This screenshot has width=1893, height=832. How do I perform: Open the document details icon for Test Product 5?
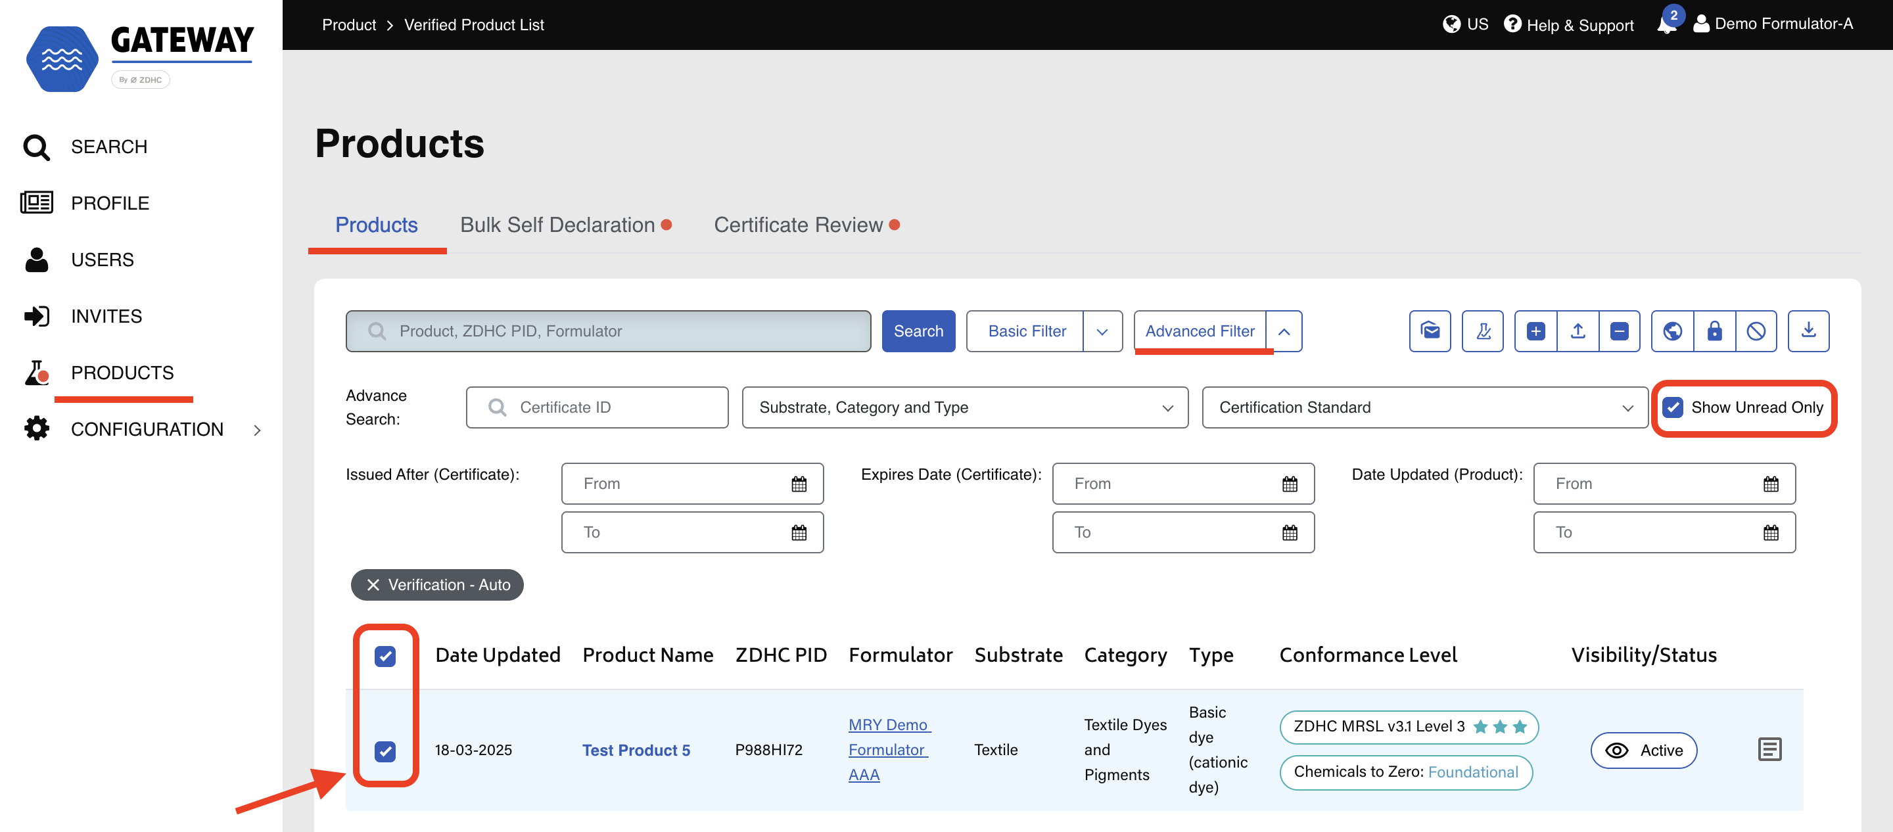[1769, 750]
